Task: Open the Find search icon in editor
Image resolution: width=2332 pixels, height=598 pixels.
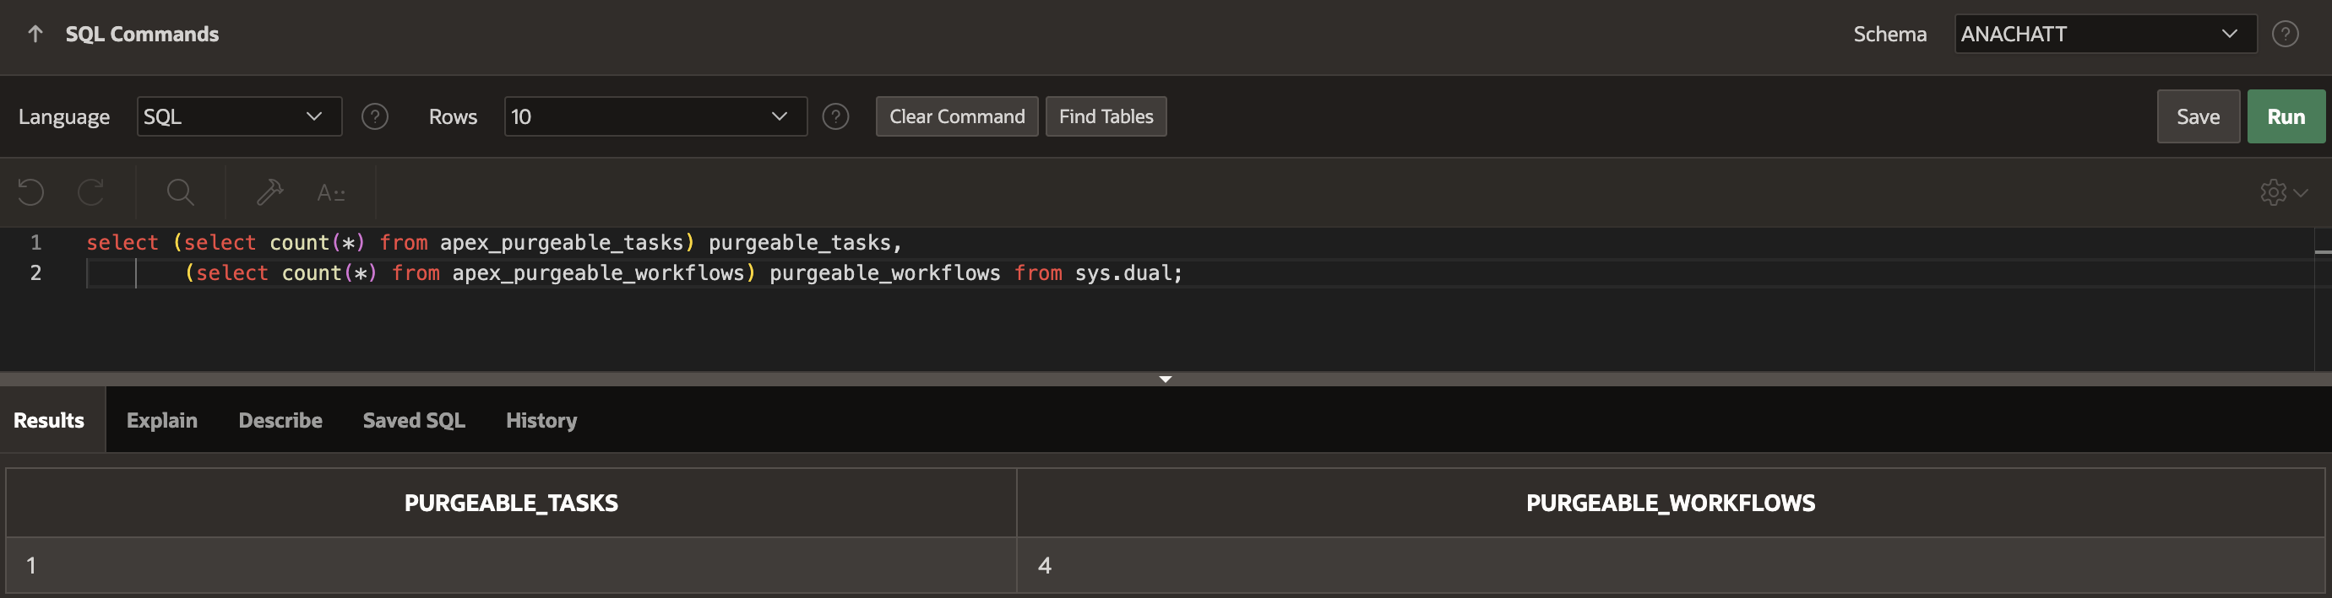Action: pyautogui.click(x=180, y=191)
